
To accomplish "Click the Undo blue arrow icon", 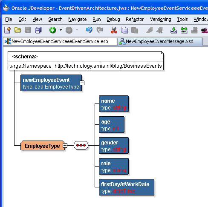I will (89, 30).
